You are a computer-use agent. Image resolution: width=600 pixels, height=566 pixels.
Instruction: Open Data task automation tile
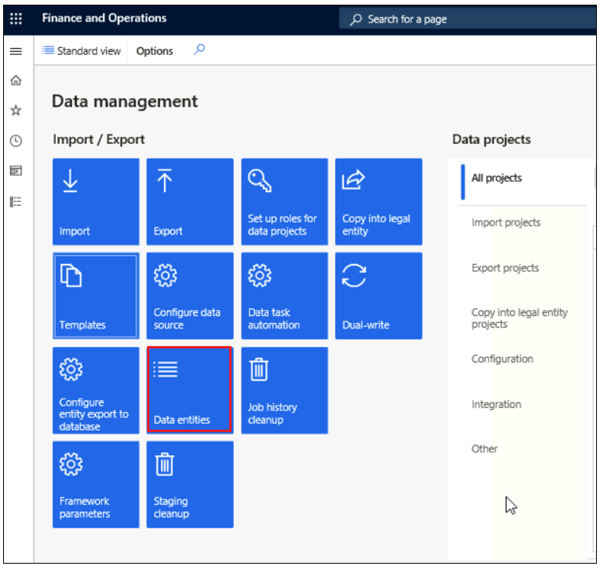284,296
